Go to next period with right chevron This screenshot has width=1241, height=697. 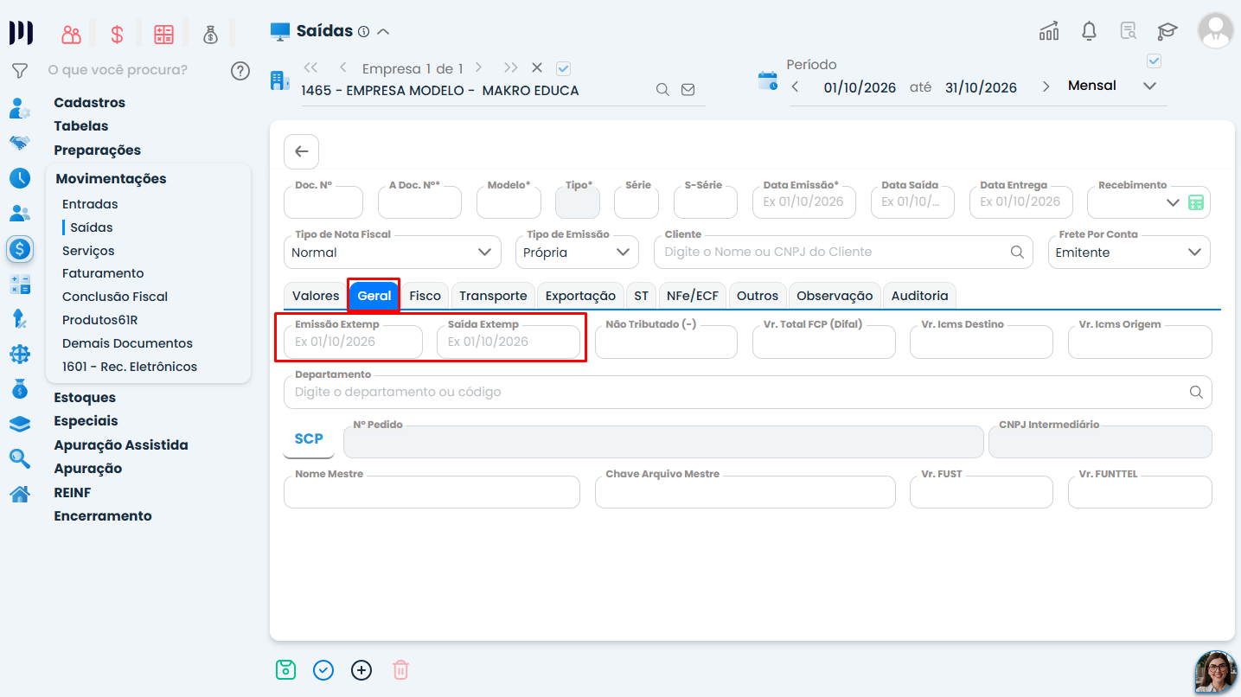1046,86
